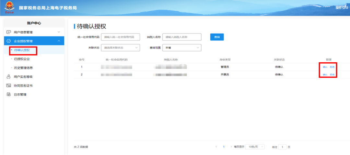This screenshot has width=350, height=155.
Task: Open the 10条/页 page size dropdown
Action: coord(255,147)
